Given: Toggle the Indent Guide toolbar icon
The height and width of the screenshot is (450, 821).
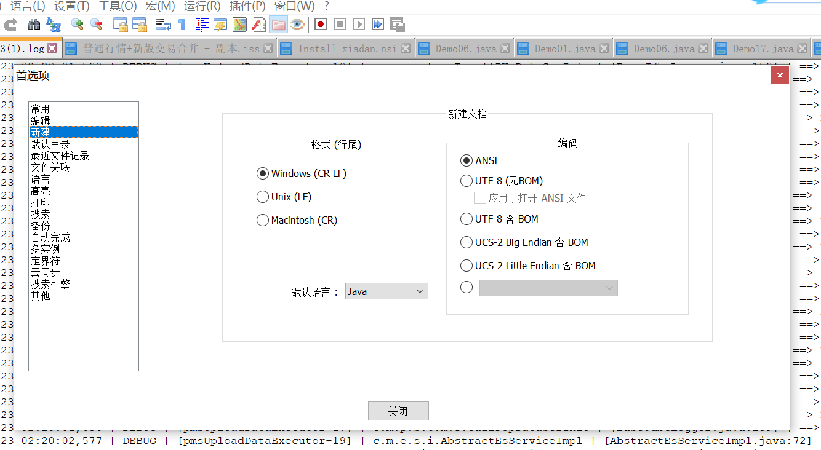Looking at the screenshot, I should point(202,25).
